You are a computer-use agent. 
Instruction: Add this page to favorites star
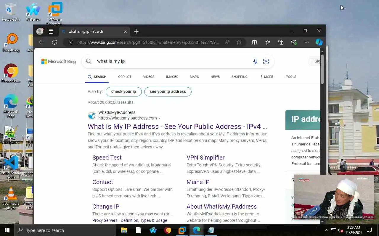click(239, 42)
